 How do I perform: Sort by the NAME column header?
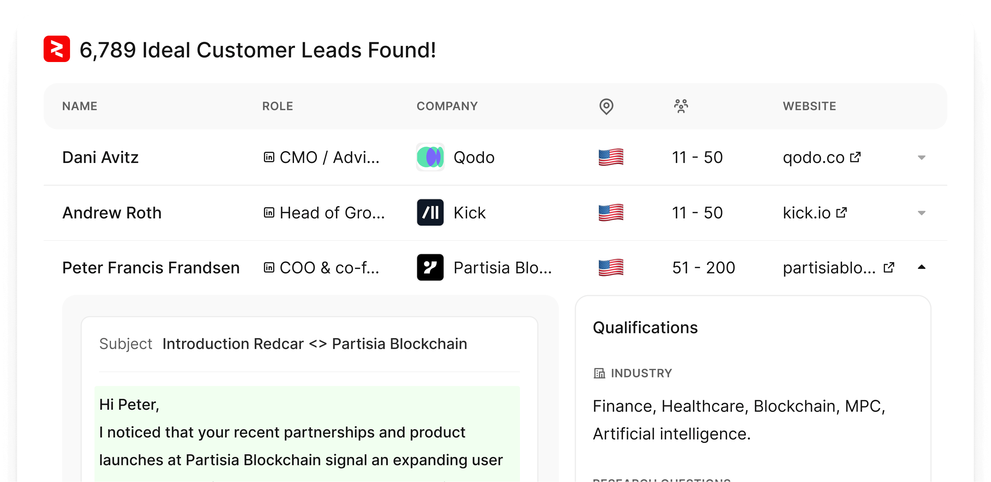[80, 106]
